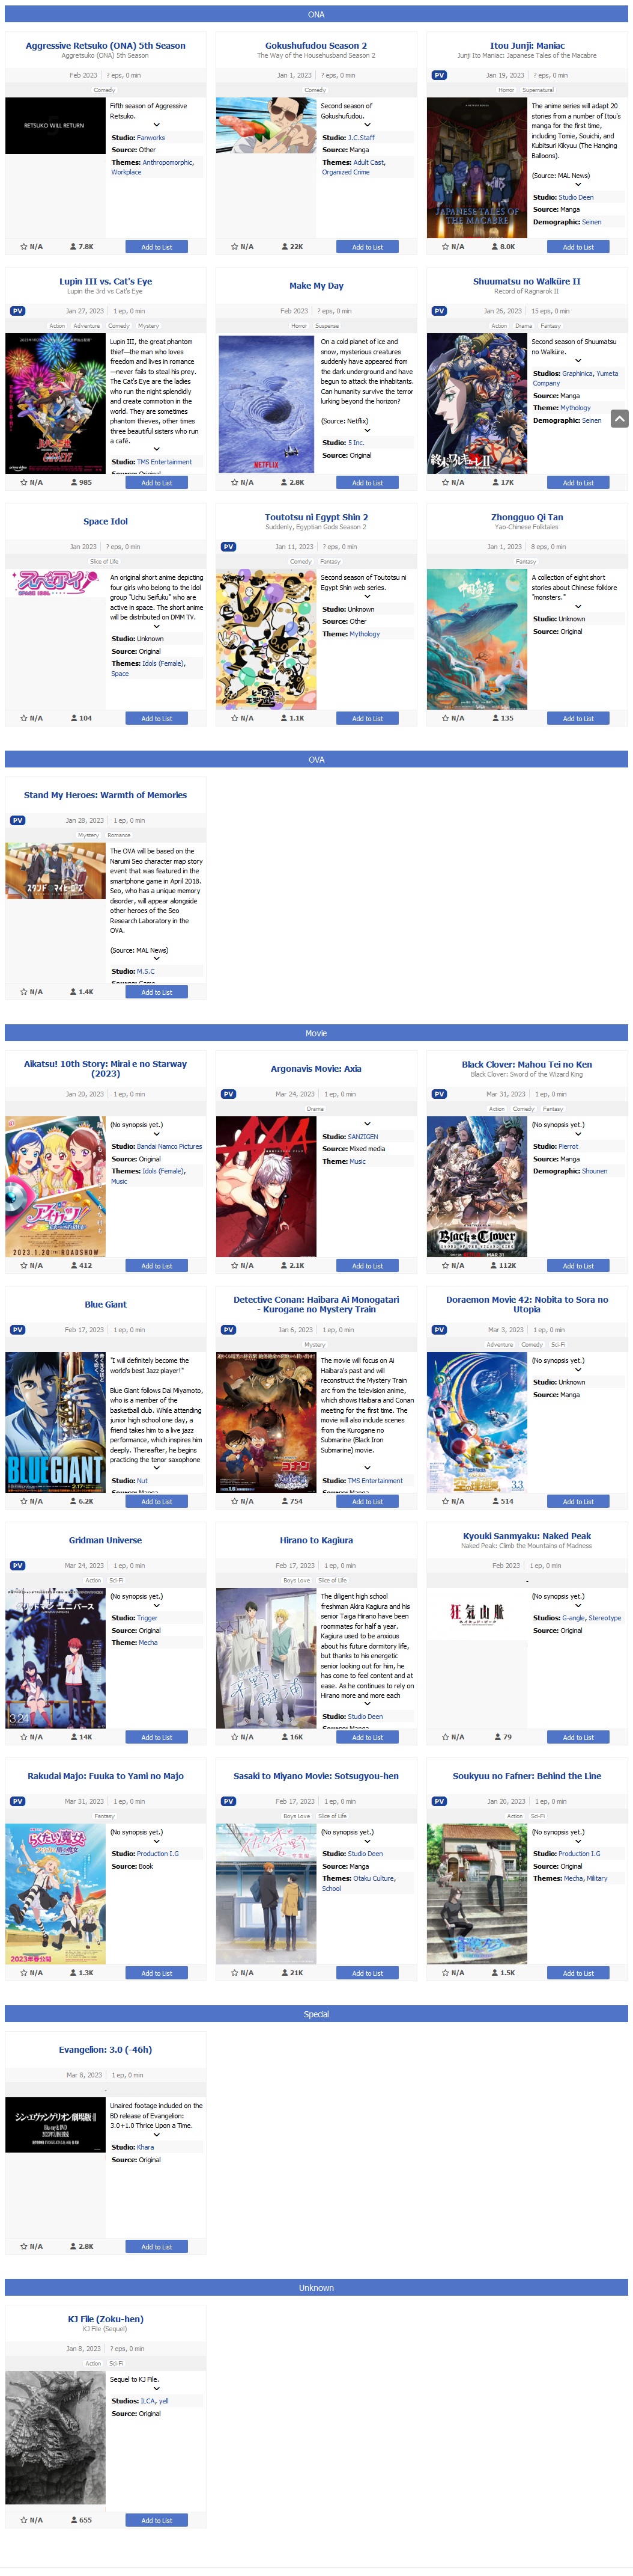
Task: Click the scroll-to-top arrow button
Action: 620,419
